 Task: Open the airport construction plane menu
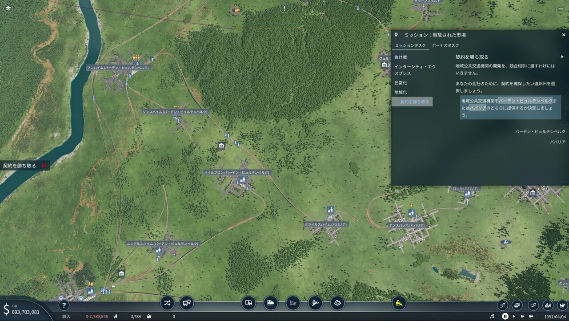click(x=315, y=303)
